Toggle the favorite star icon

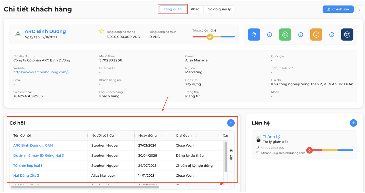(102, 31)
